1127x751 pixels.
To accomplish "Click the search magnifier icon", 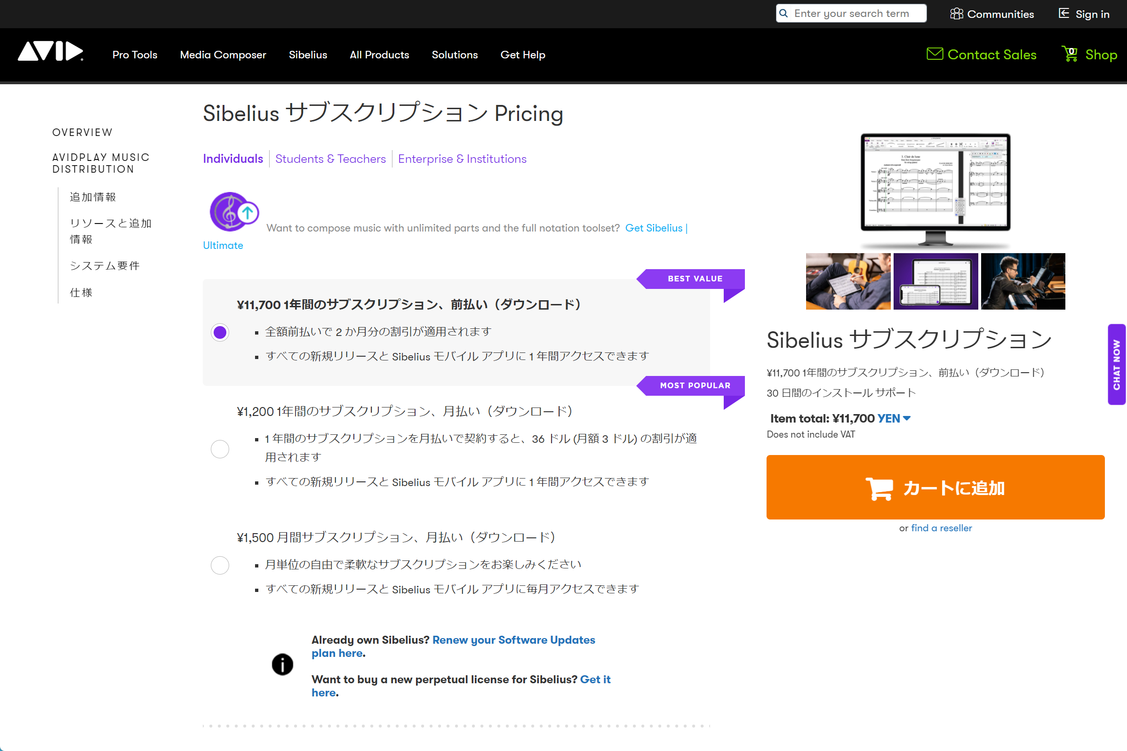I will click(x=783, y=13).
